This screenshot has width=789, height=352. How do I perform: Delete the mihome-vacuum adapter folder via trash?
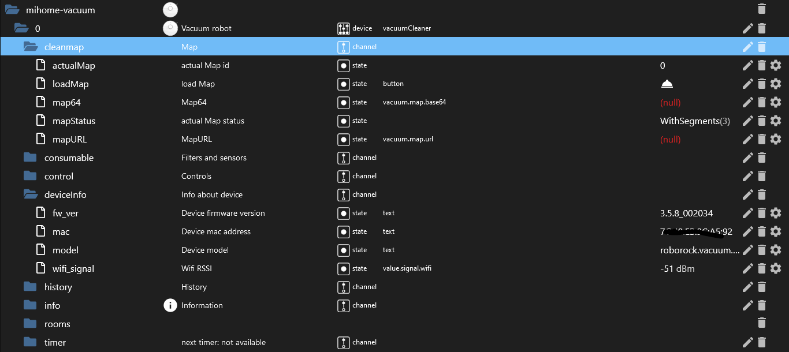[761, 9]
